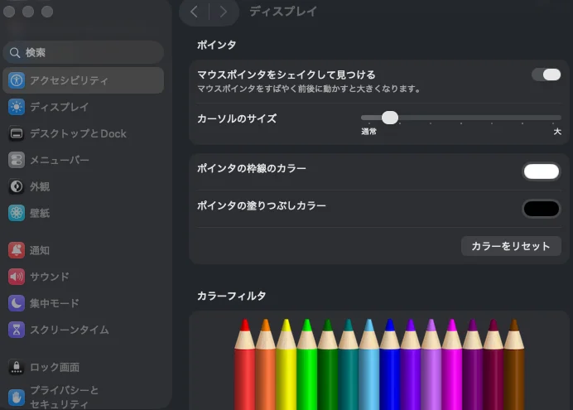Click the 通常 label under slider
This screenshot has width=573, height=410.
click(x=368, y=131)
